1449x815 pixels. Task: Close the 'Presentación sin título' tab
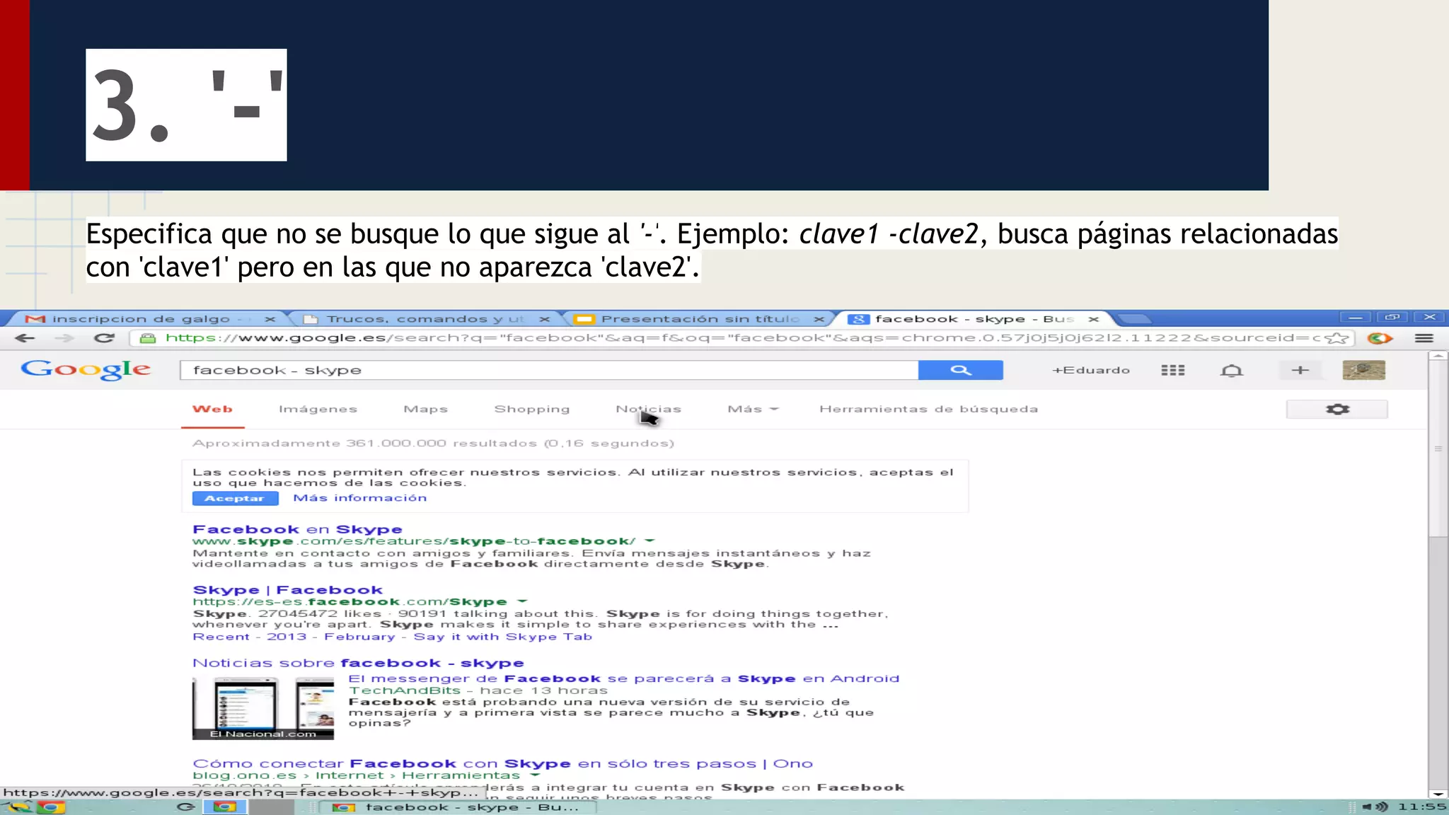point(819,319)
